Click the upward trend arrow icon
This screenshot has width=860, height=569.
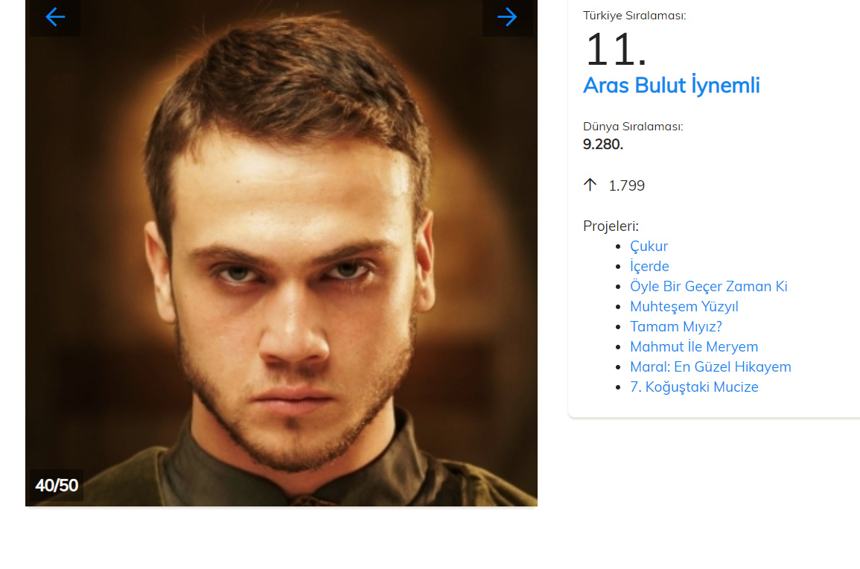pyautogui.click(x=590, y=185)
